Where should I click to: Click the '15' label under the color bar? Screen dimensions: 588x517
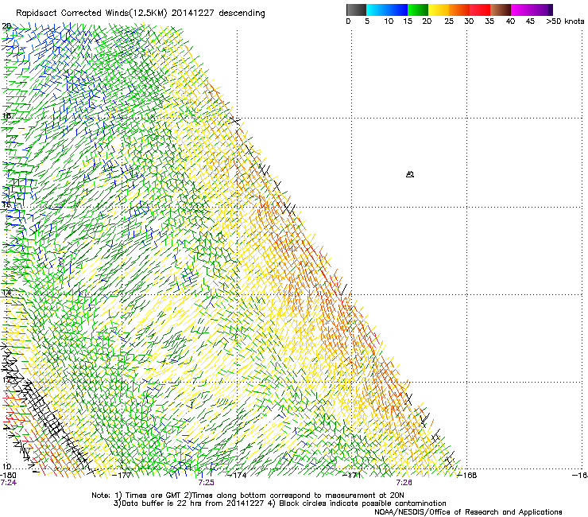pyautogui.click(x=408, y=21)
